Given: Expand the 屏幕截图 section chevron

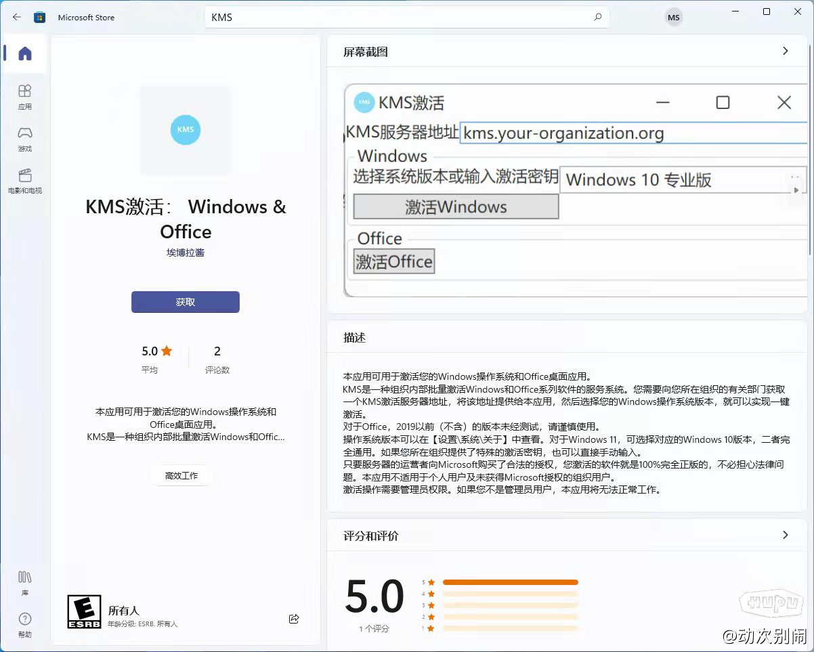Looking at the screenshot, I should [x=786, y=51].
